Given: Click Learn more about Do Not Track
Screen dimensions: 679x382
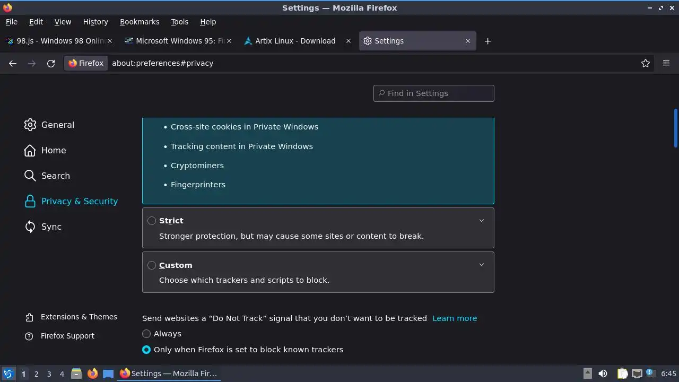Looking at the screenshot, I should (x=455, y=318).
